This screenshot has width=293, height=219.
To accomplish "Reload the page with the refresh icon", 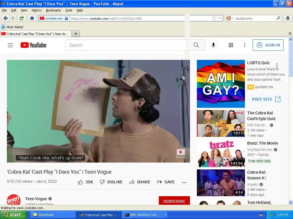I will click(22, 18).
